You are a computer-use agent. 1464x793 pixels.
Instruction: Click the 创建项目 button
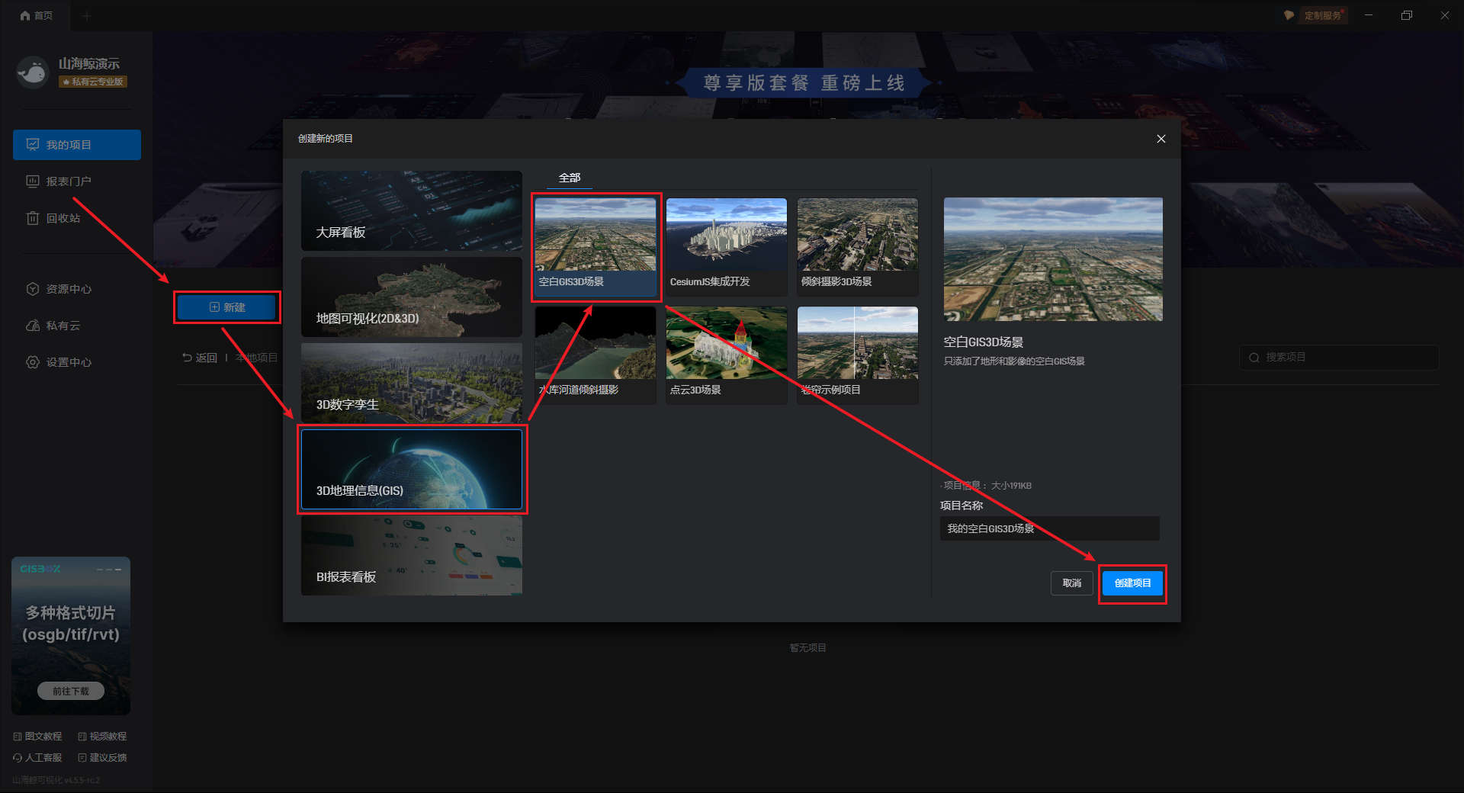pyautogui.click(x=1132, y=583)
